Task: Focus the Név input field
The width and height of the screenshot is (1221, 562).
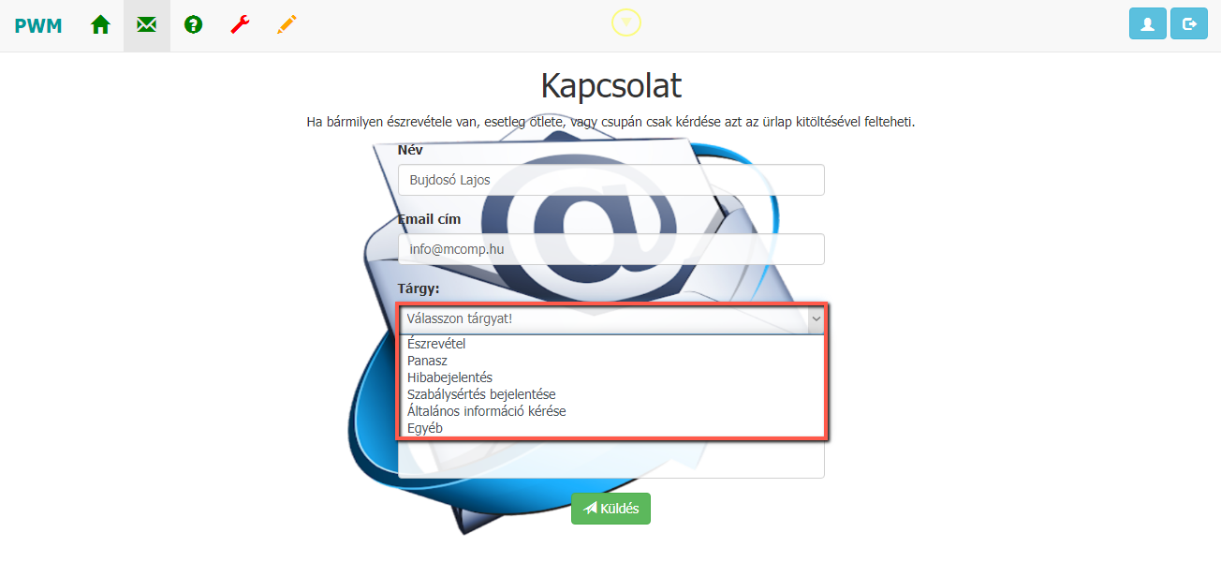Action: click(x=611, y=180)
